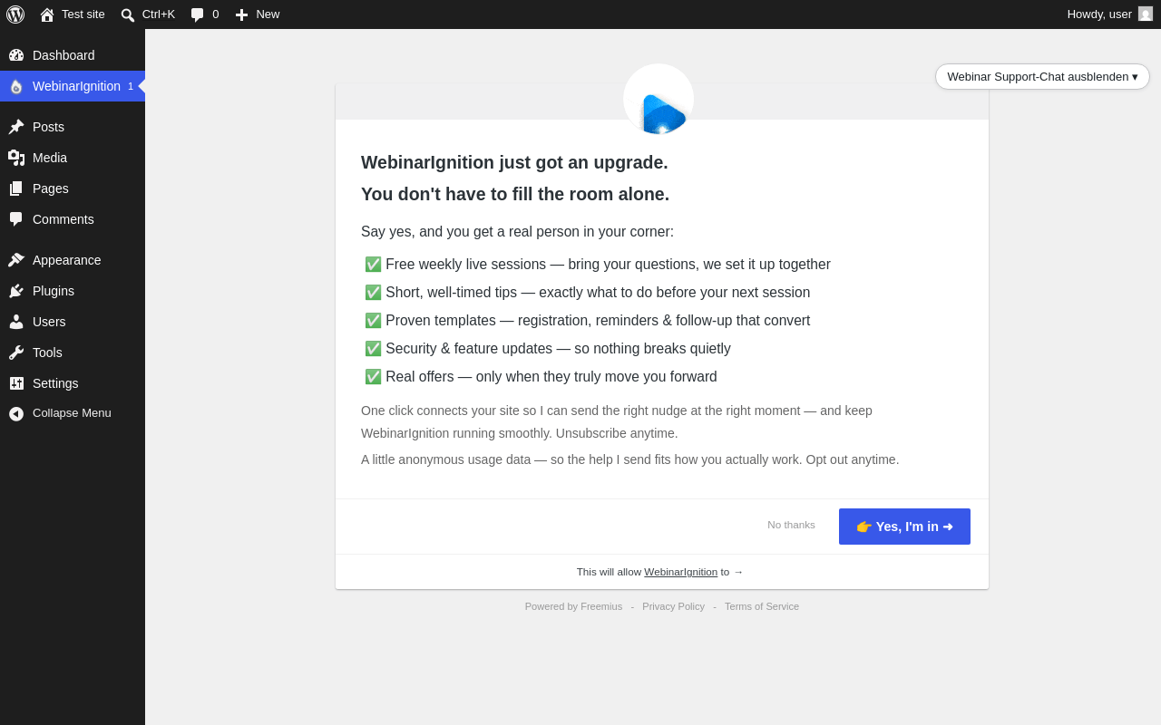Click 'You don't have to fill the room alone.'
The image size is (1161, 725).
coord(515,194)
